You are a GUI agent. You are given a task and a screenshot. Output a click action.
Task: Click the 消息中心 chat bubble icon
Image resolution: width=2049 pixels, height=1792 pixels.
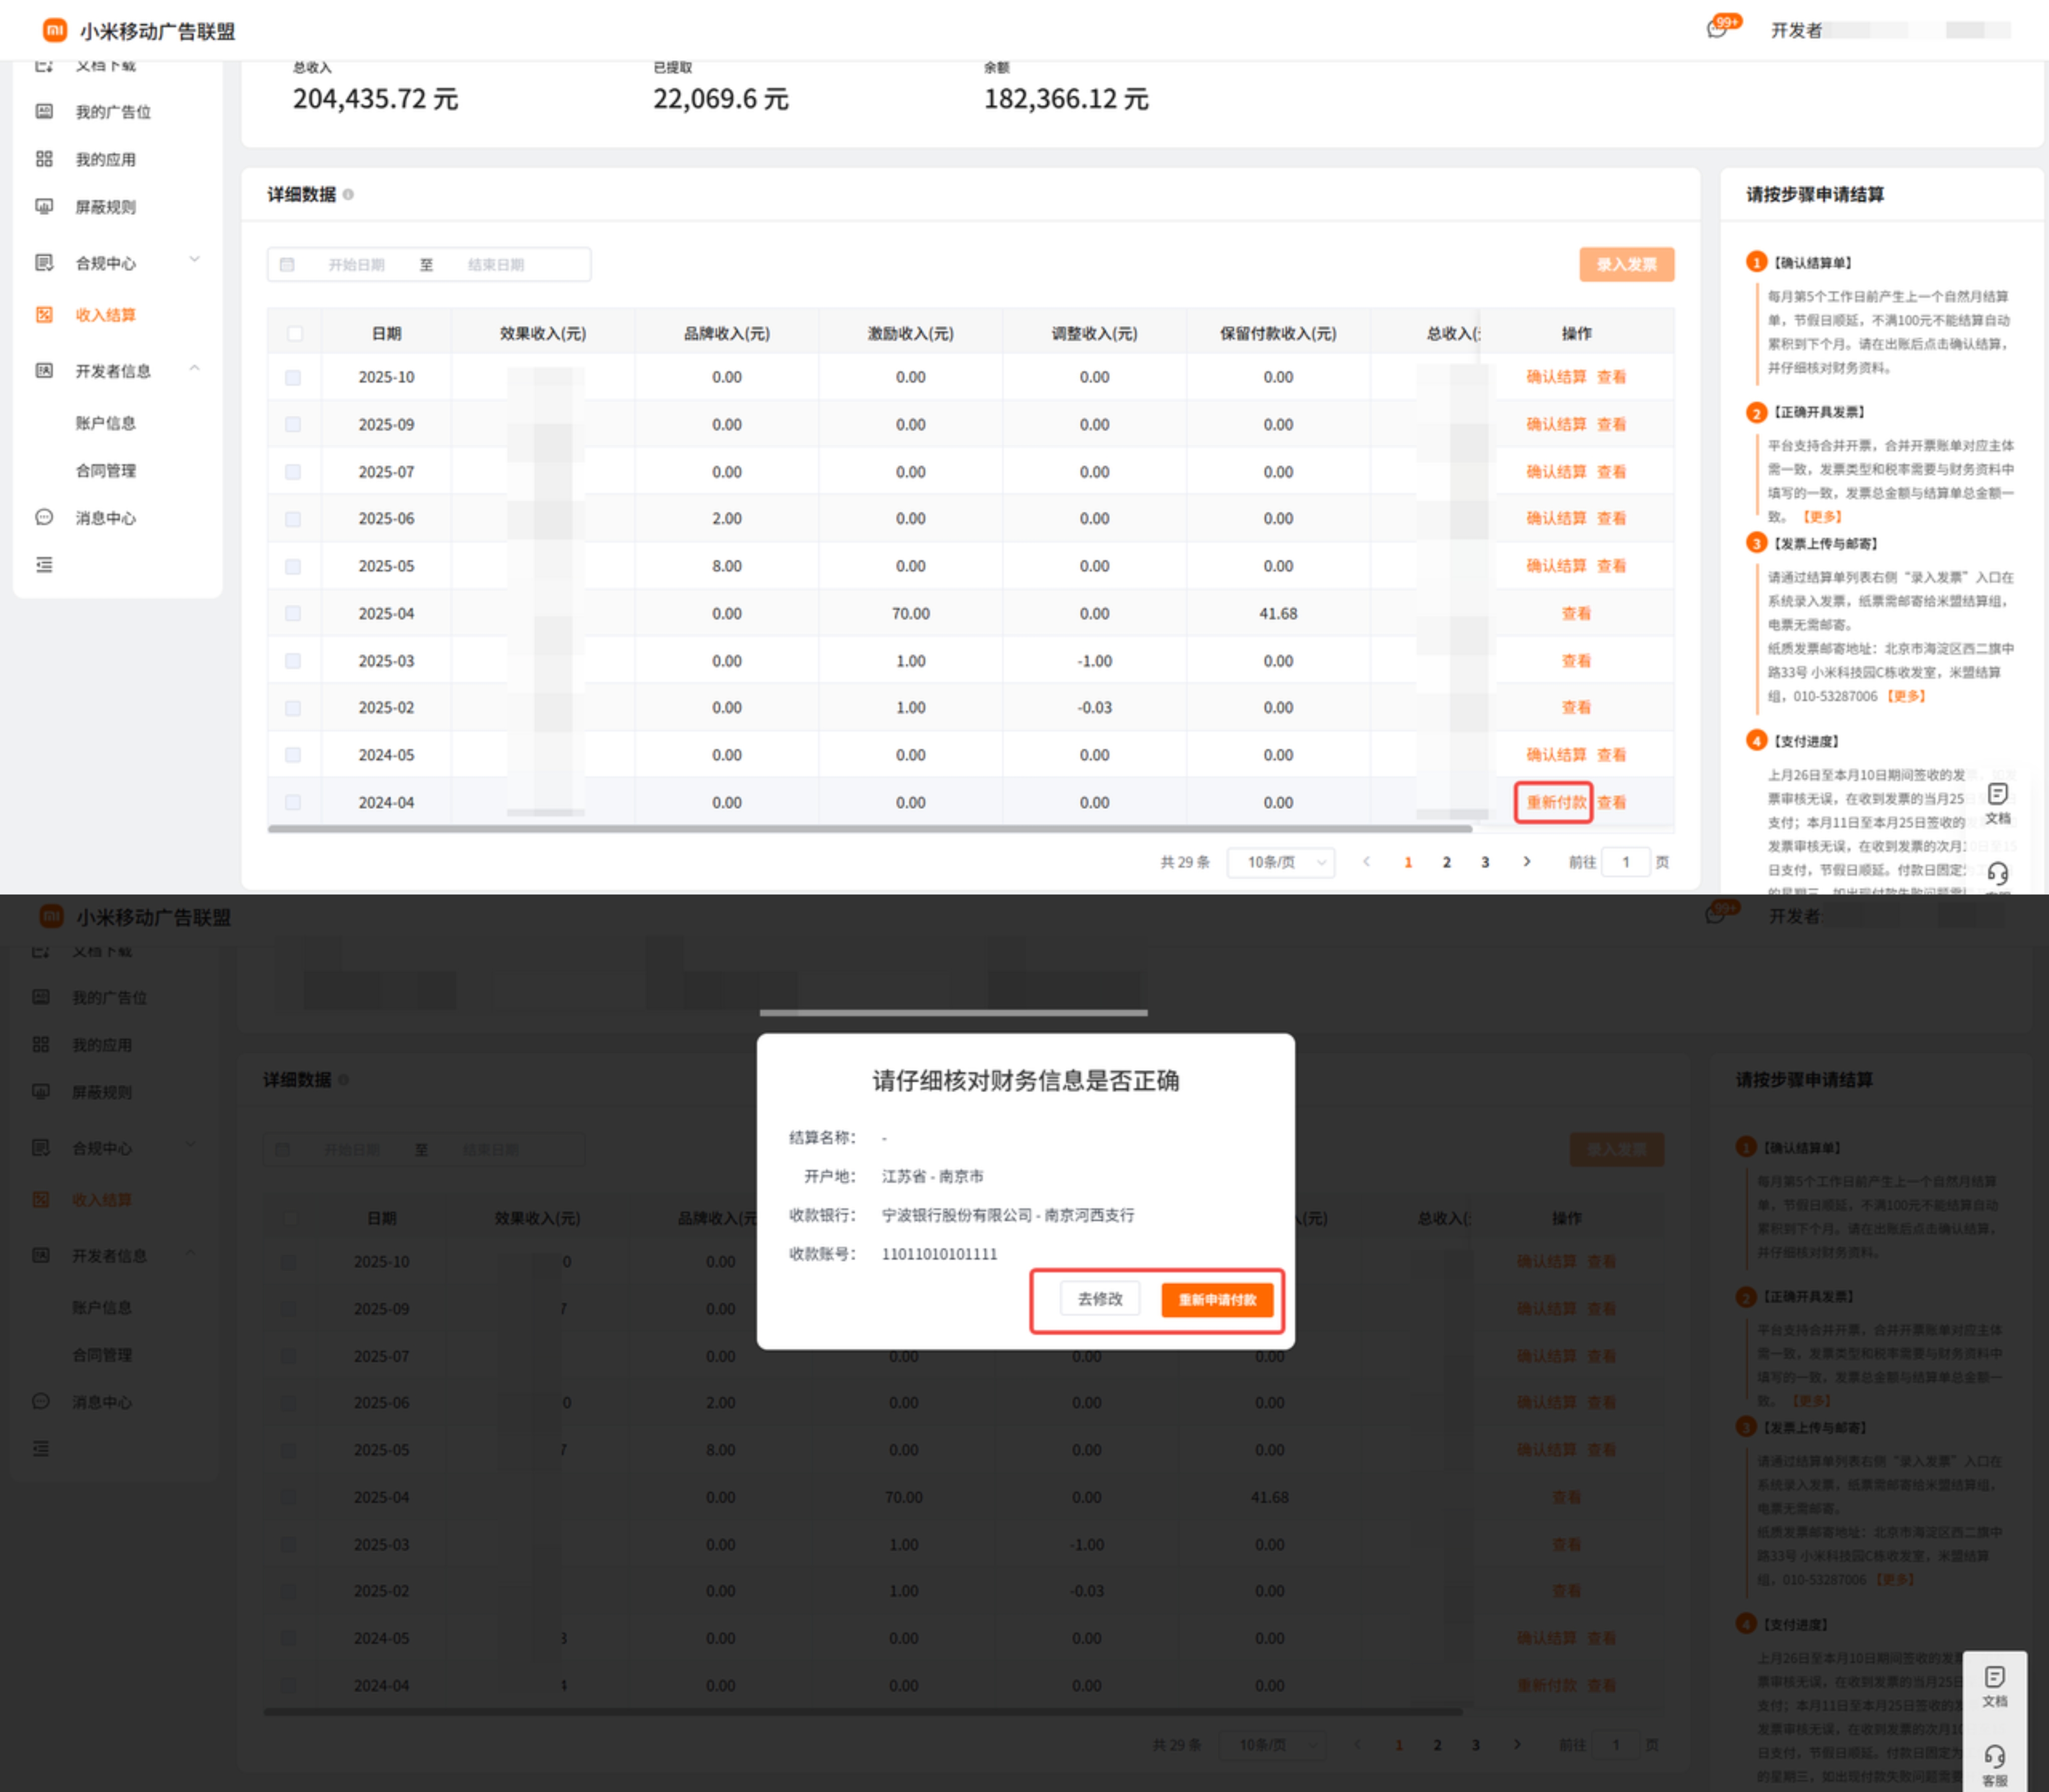tap(44, 517)
